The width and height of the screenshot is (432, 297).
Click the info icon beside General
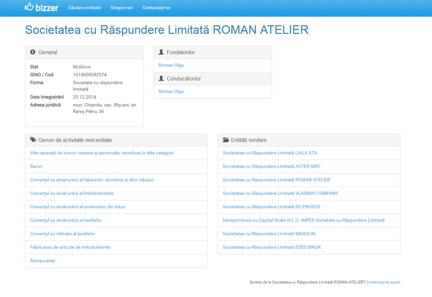coord(33,52)
